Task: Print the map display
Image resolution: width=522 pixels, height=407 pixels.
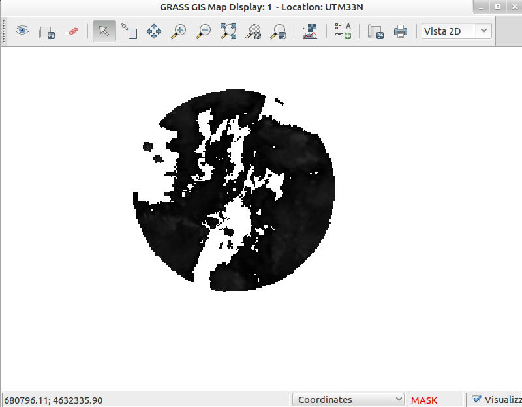Action: pyautogui.click(x=400, y=31)
